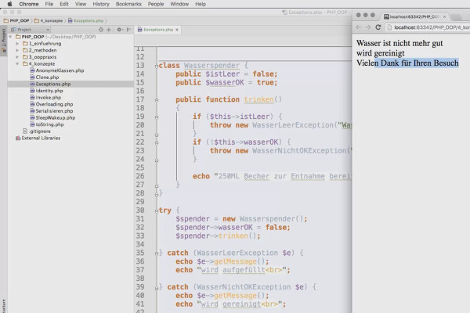Fold the if istLeer block at line 19
The image size is (470, 313).
[x=157, y=117]
